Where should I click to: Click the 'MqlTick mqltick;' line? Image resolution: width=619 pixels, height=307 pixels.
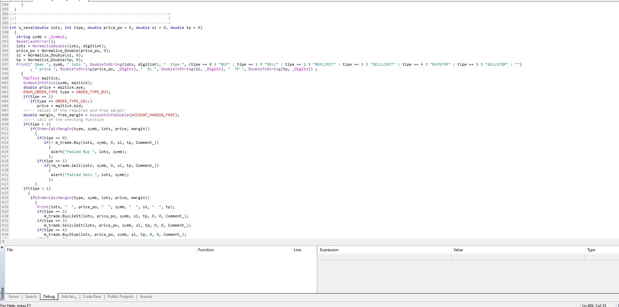pos(41,78)
